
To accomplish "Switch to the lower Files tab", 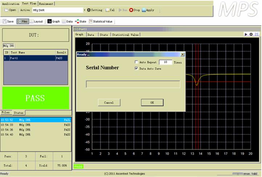I will point(6,113).
